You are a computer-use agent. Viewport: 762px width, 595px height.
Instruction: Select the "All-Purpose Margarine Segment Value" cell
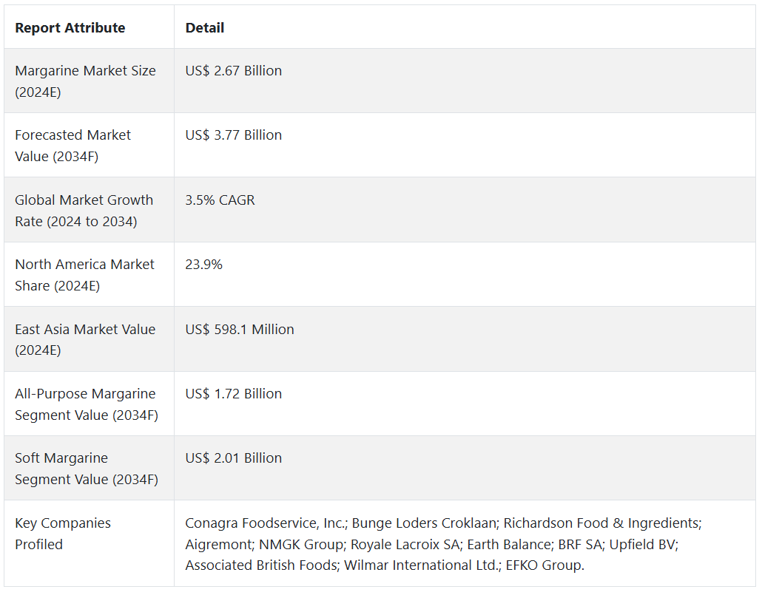[x=86, y=404]
